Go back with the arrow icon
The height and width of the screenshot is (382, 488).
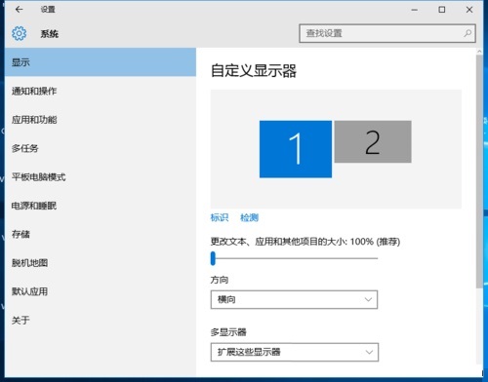click(19, 10)
